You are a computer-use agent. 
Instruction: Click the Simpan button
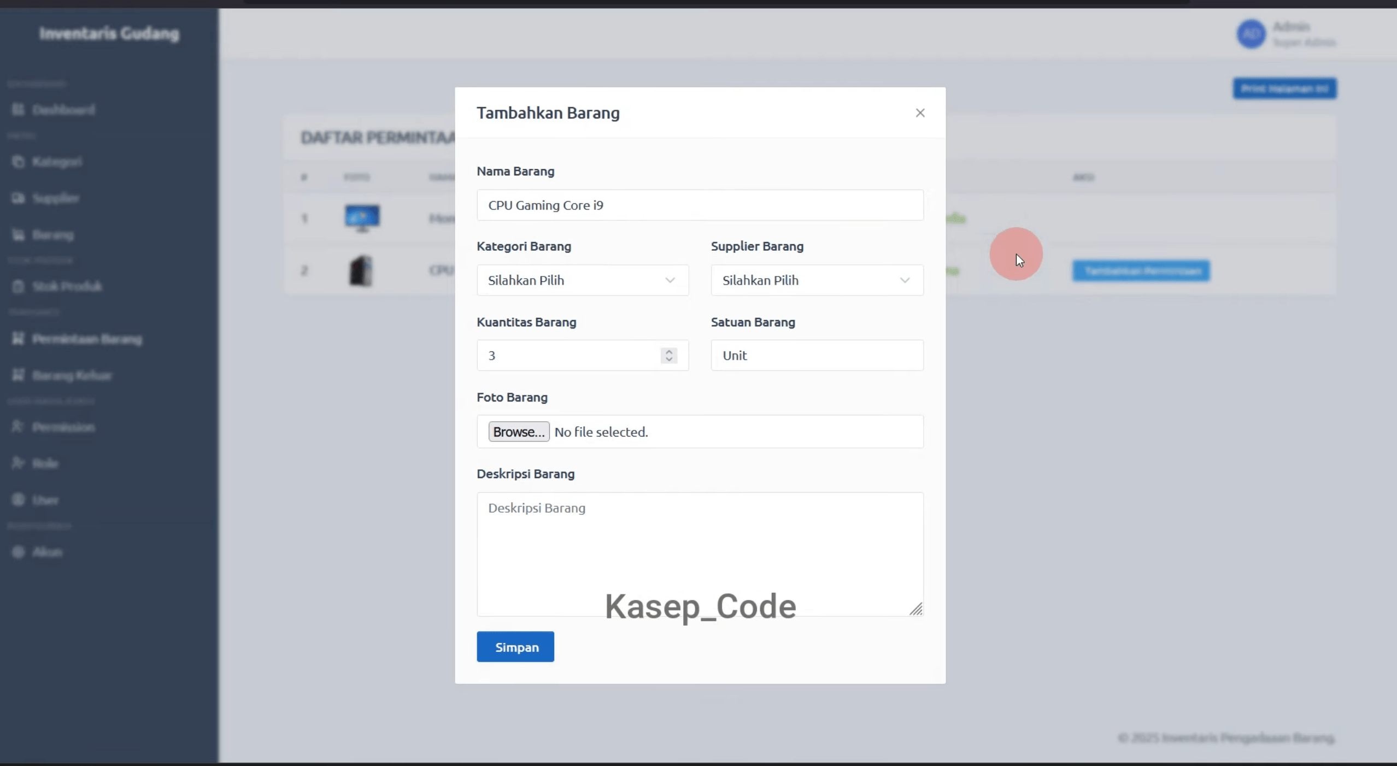[515, 647]
